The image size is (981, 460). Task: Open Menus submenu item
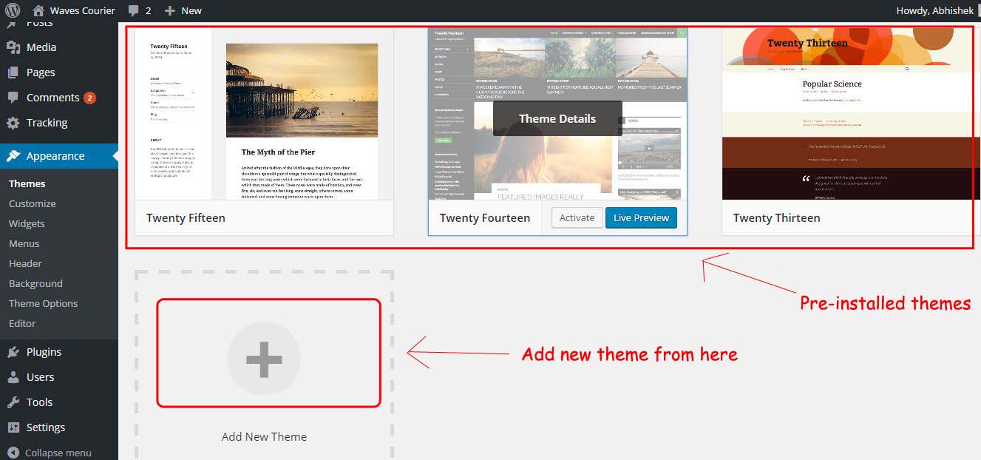pos(24,243)
